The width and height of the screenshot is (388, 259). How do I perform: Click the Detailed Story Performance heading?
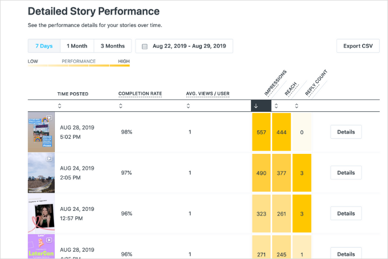[94, 11]
